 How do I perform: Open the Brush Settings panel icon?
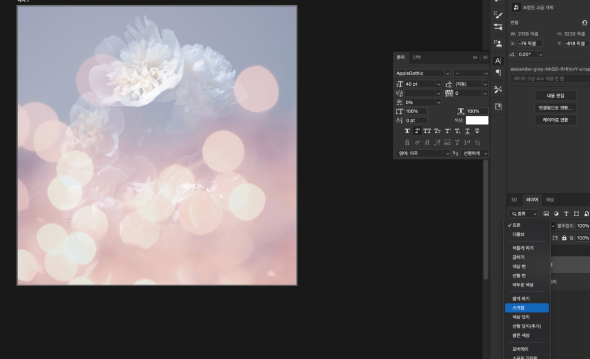(498, 15)
